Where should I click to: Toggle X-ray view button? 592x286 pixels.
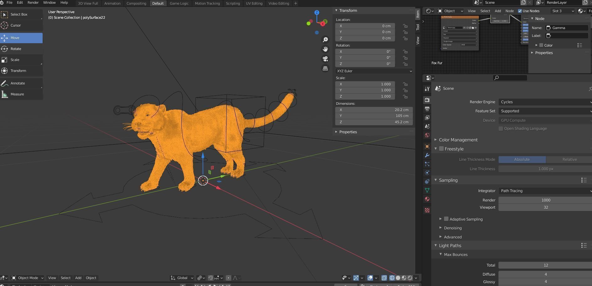click(x=384, y=278)
